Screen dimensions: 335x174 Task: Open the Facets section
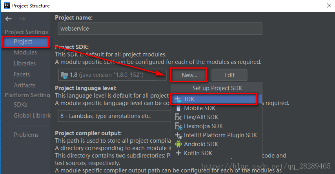(22, 74)
